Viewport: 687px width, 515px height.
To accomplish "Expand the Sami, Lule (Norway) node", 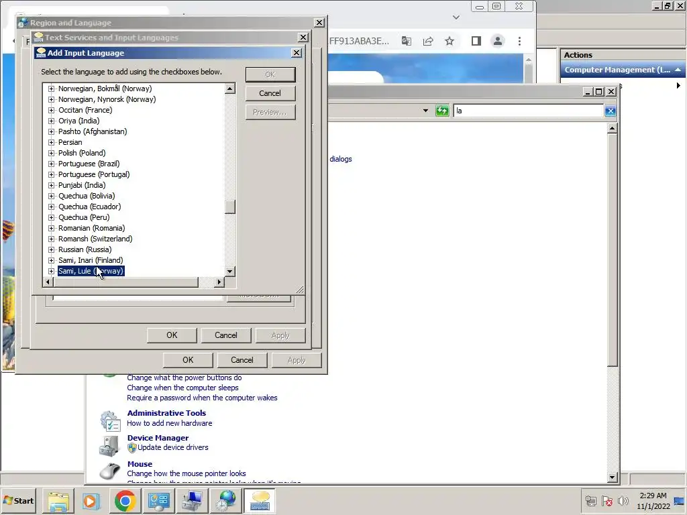I will [51, 271].
